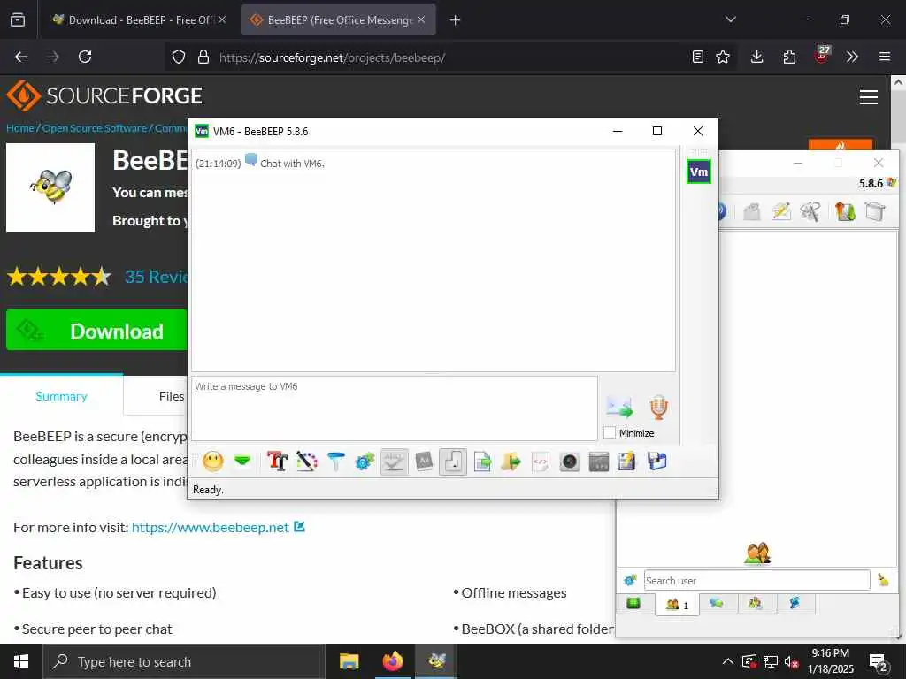The width and height of the screenshot is (906, 679).
Task: Send a file with the document arrow icon
Action: [x=482, y=462]
